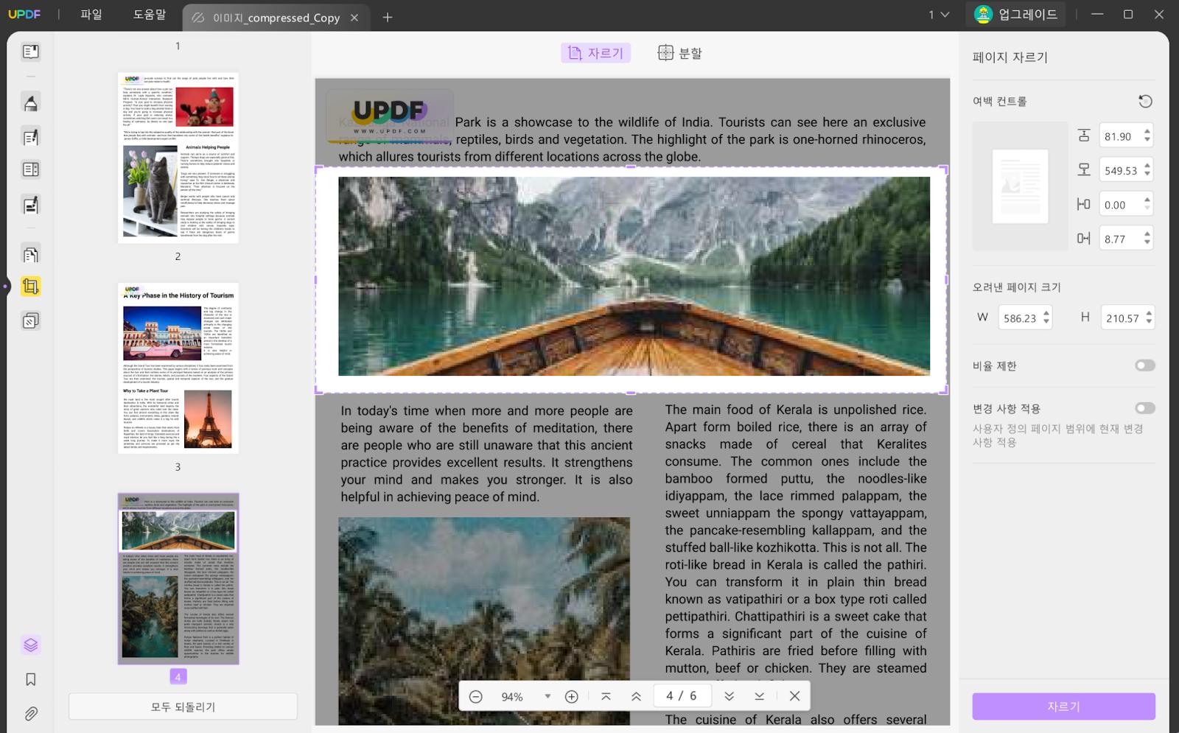Switch to the 자르기 tab

point(595,53)
